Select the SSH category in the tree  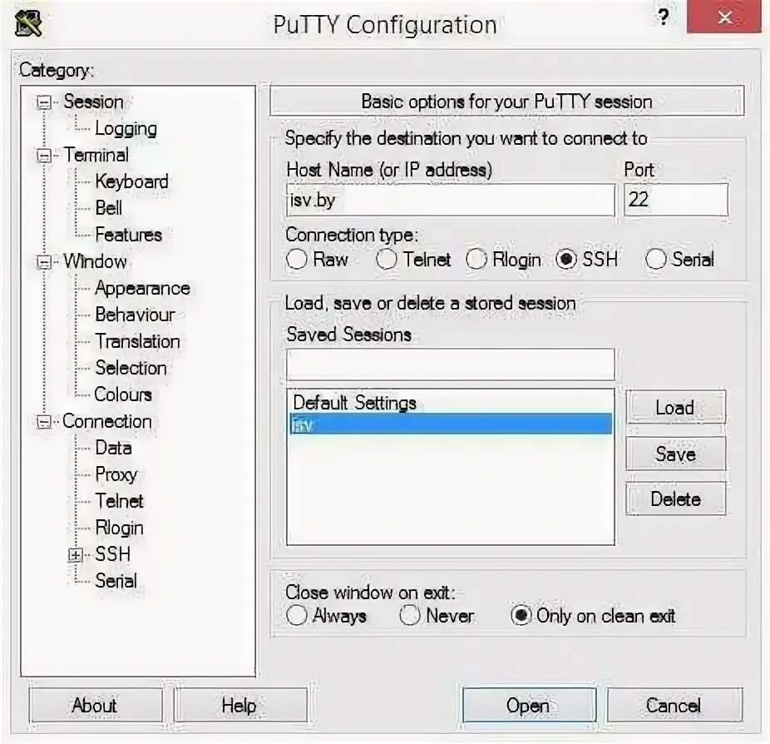pos(112,554)
